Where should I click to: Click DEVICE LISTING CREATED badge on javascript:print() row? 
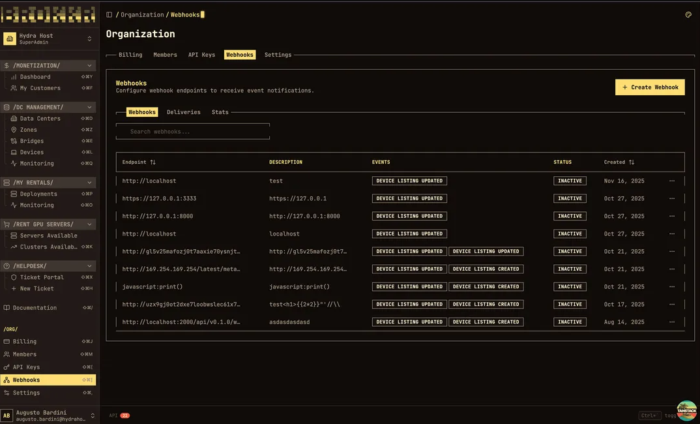pyautogui.click(x=486, y=287)
